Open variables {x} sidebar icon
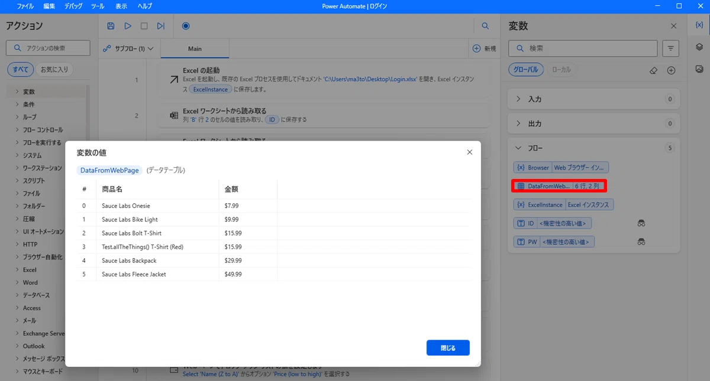710x381 pixels. tap(699, 25)
